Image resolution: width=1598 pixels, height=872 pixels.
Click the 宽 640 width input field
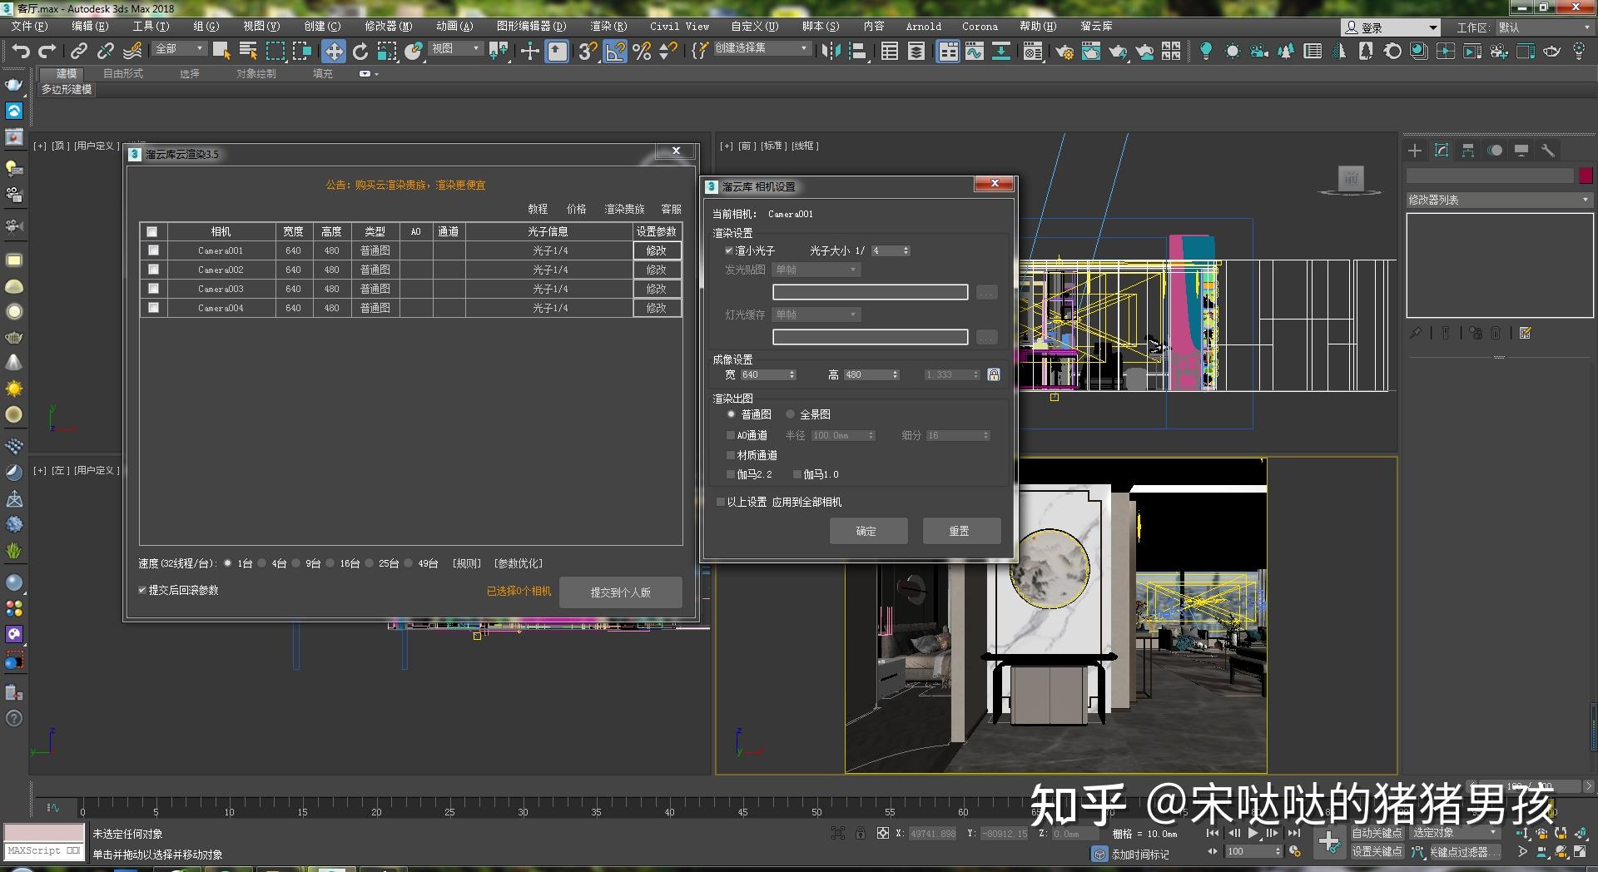pyautogui.click(x=767, y=374)
